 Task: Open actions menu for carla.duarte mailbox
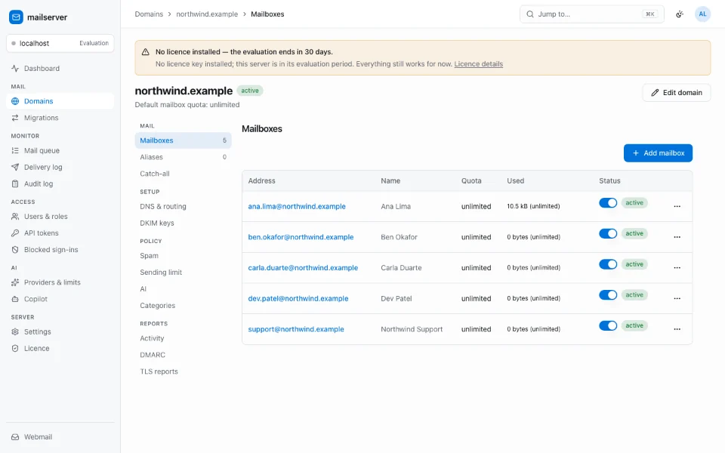pyautogui.click(x=677, y=267)
